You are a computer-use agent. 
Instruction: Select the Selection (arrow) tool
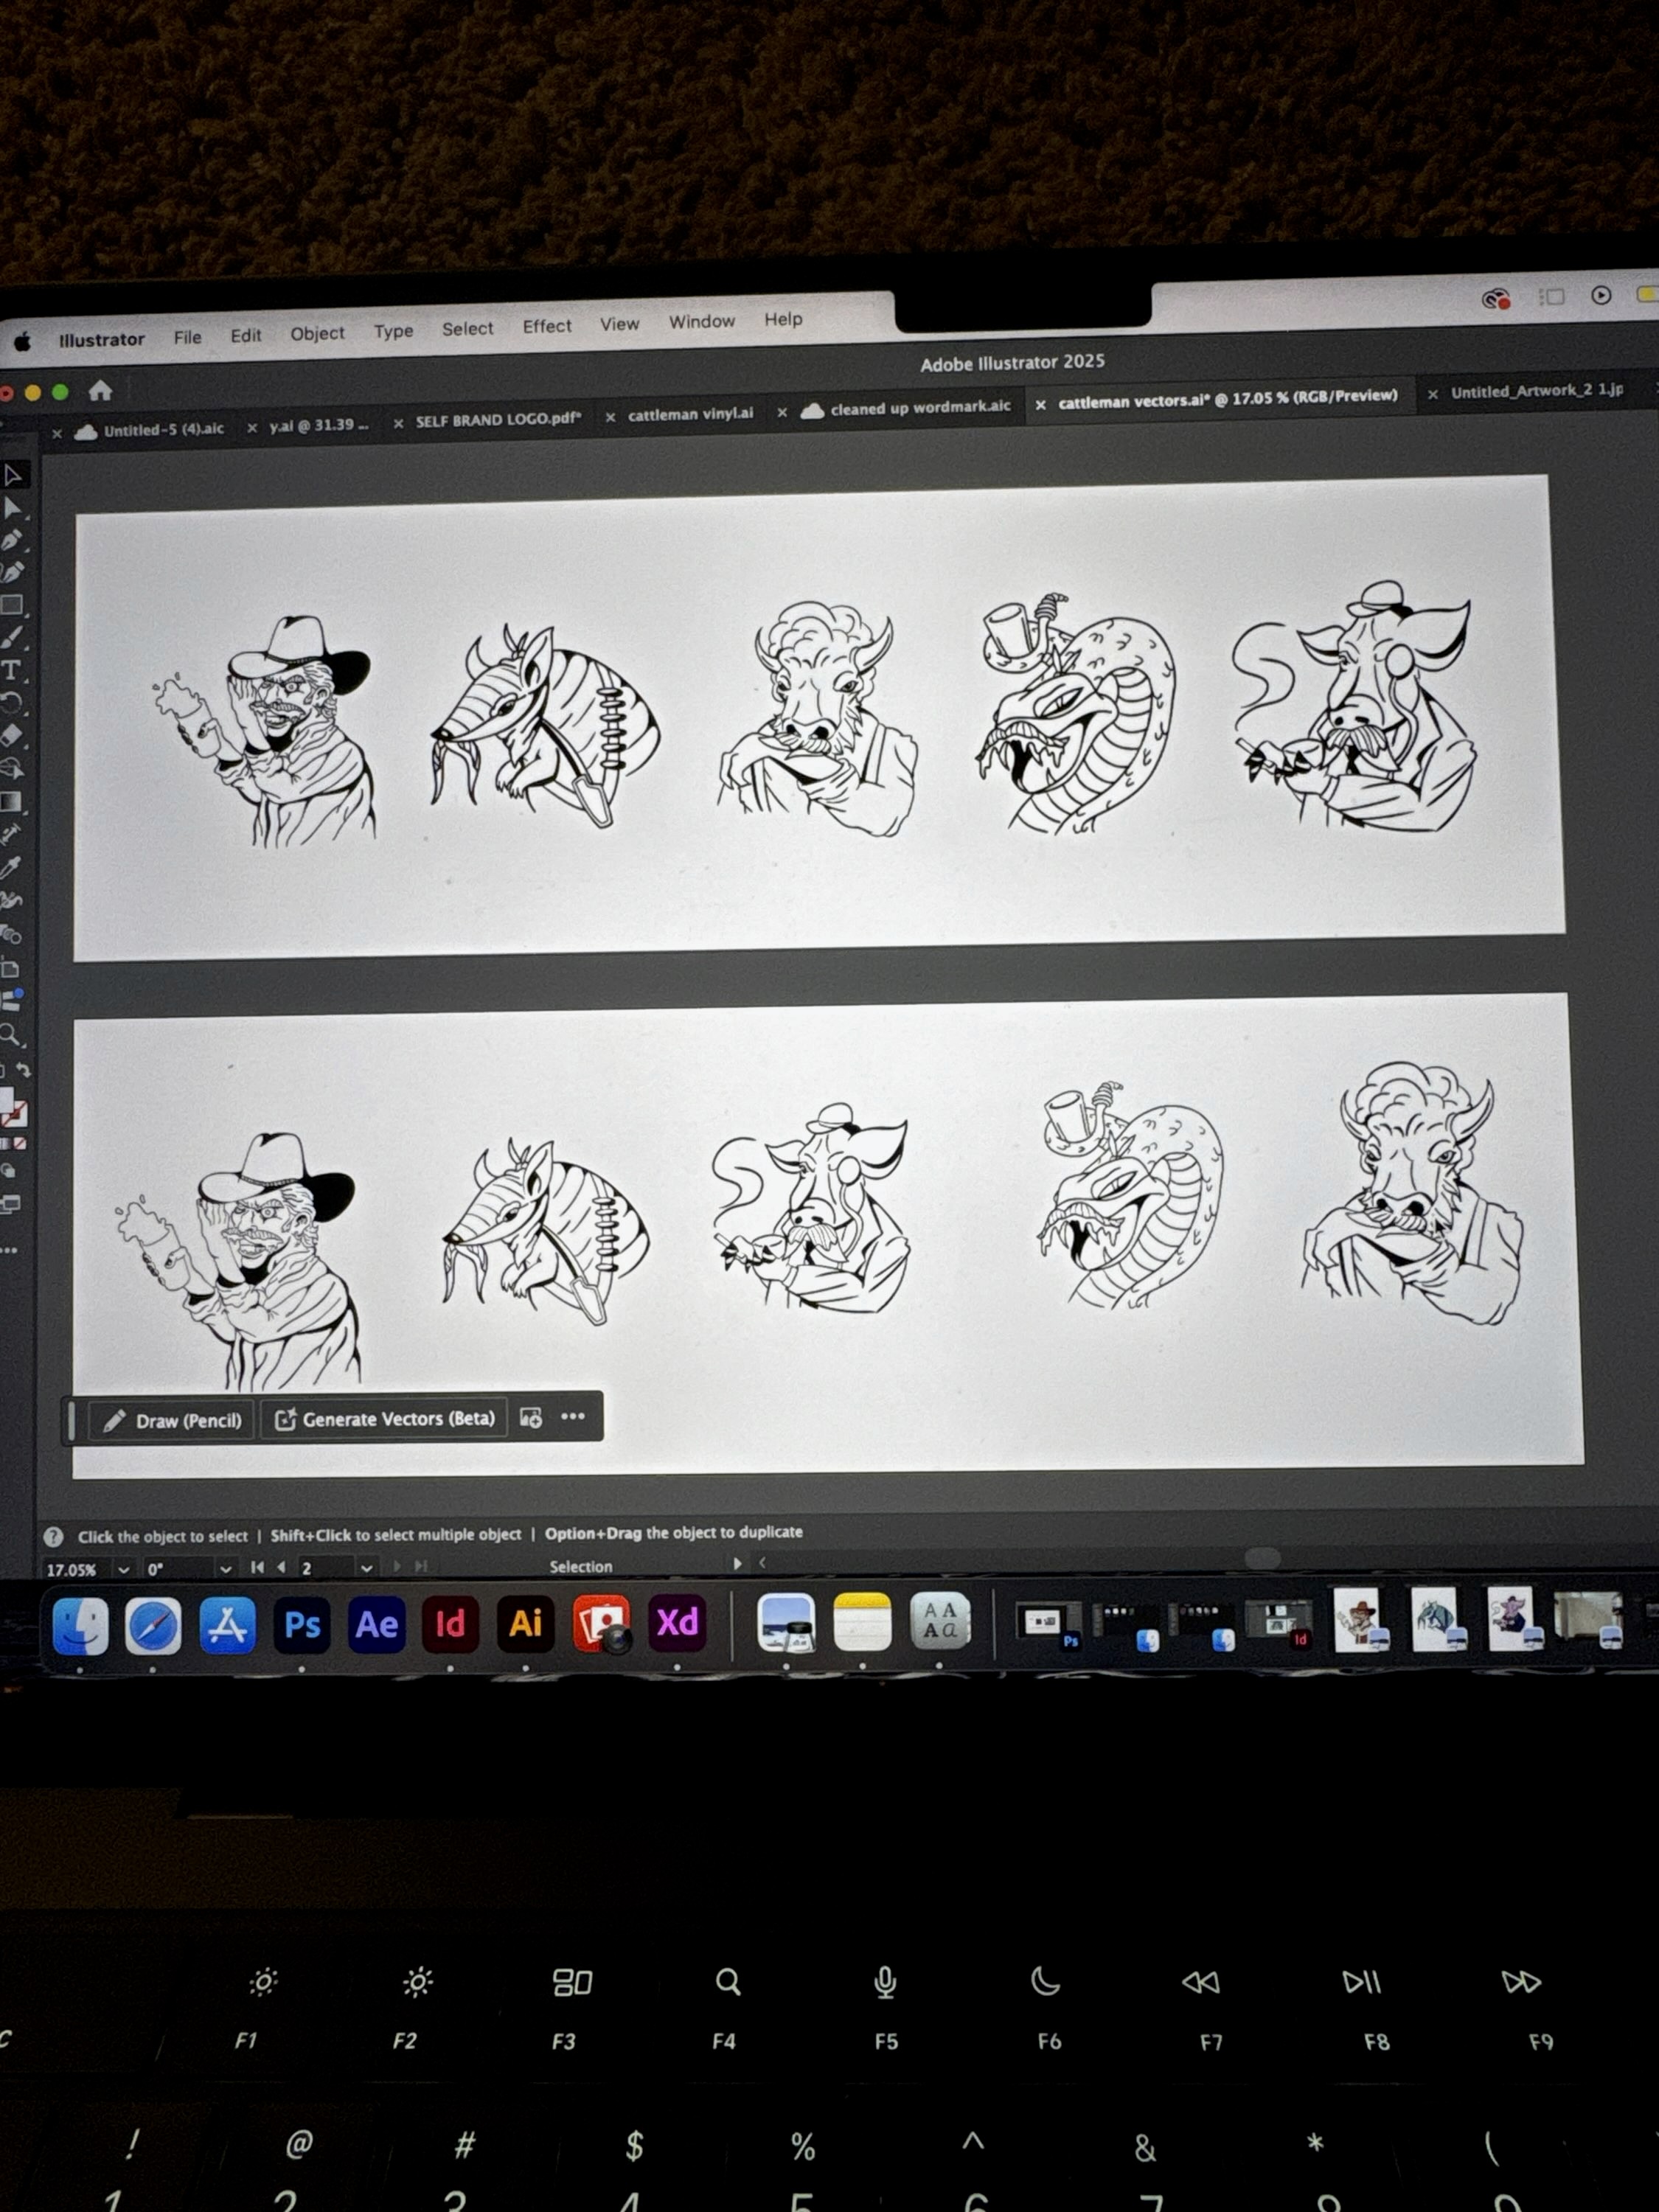[13, 474]
